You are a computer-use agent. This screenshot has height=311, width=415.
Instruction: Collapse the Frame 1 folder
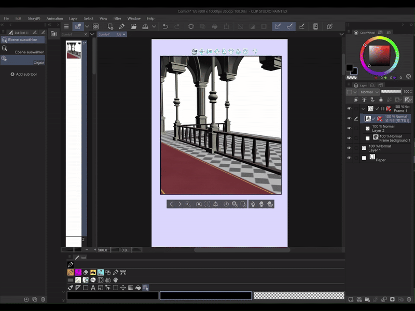[363, 109]
